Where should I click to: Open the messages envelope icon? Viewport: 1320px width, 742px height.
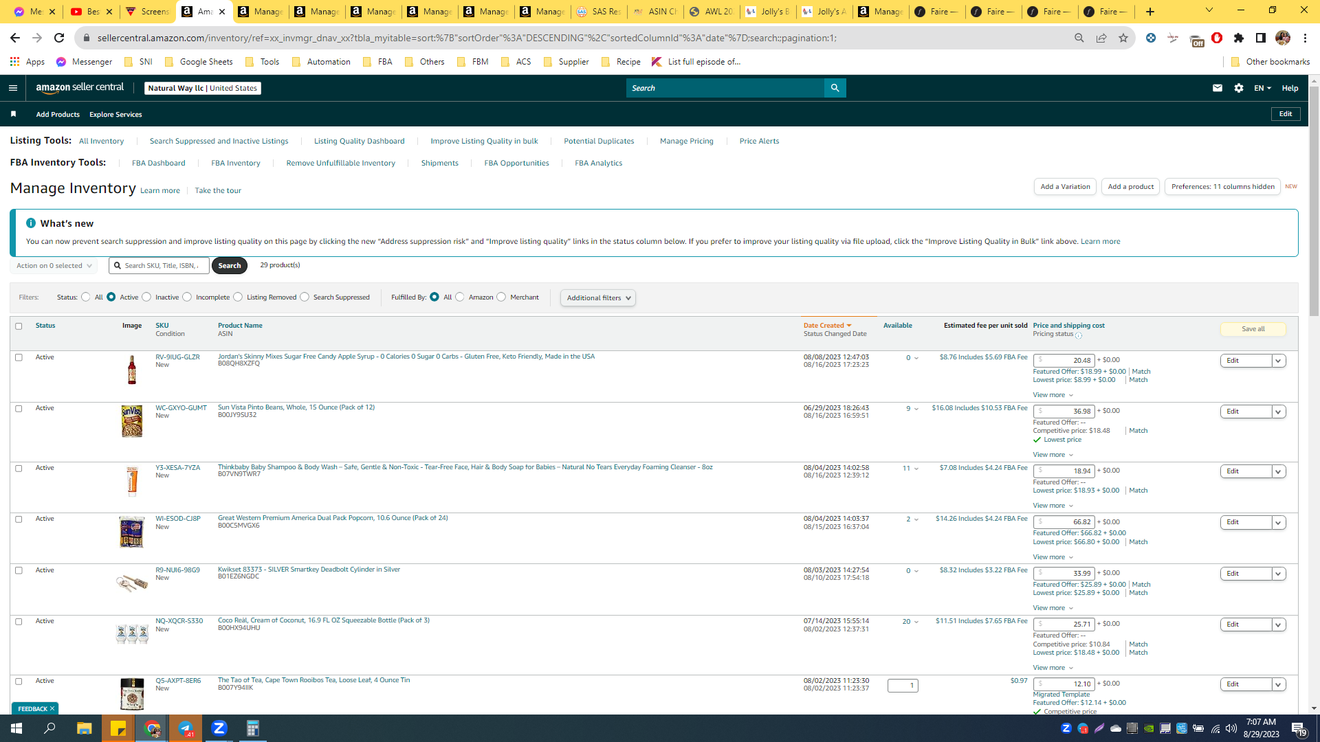pos(1218,88)
